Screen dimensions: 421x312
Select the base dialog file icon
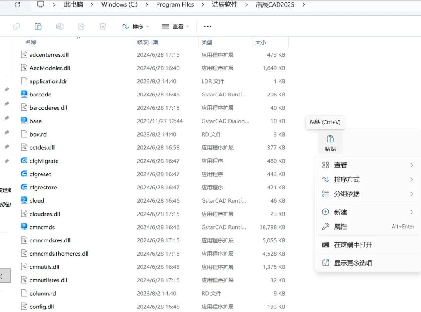point(24,121)
